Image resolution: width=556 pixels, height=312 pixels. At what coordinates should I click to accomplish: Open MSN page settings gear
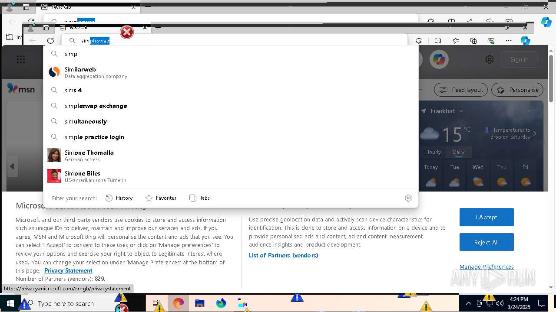coord(490,59)
